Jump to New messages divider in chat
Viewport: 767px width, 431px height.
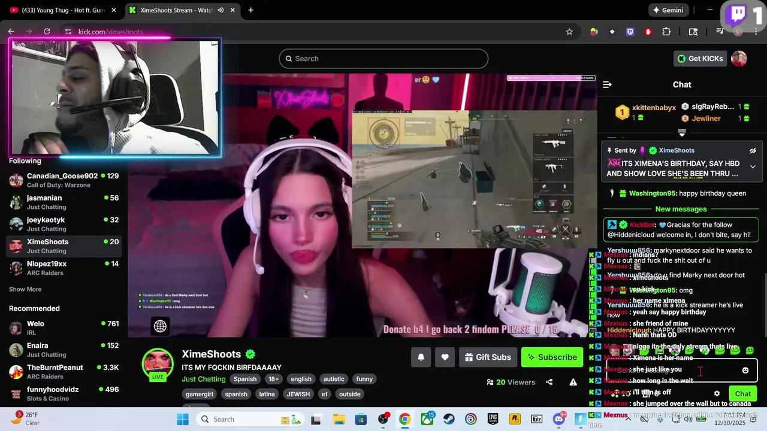(x=681, y=209)
